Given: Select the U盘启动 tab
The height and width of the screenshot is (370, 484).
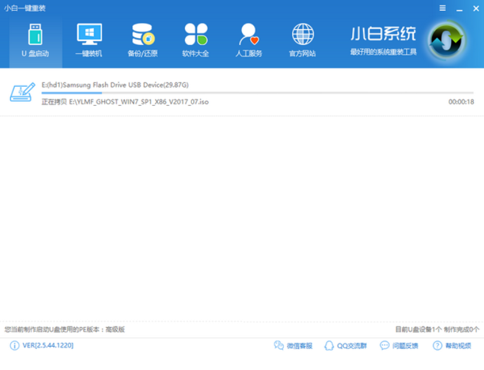Looking at the screenshot, I should click(x=35, y=41).
